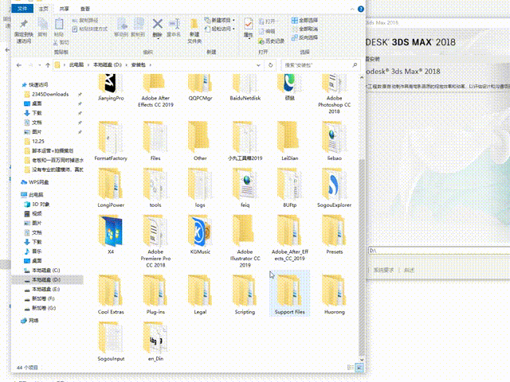Open the 新建项目 dropdown
This screenshot has height=382, width=510.
tap(220, 20)
